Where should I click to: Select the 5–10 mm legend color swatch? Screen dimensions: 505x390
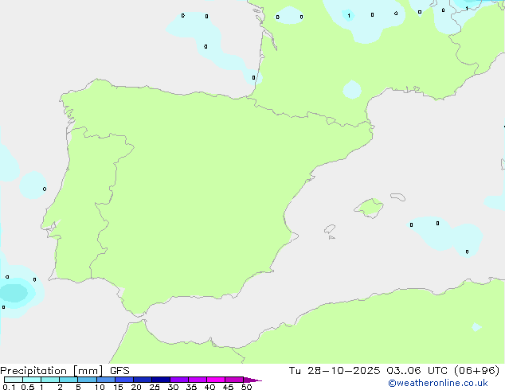click(87, 380)
